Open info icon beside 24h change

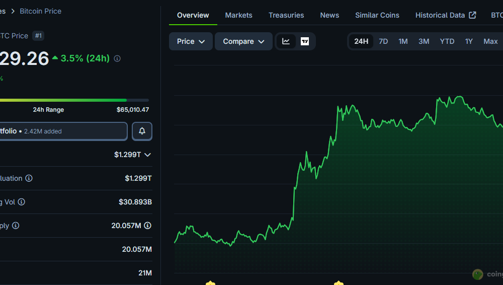tap(117, 58)
